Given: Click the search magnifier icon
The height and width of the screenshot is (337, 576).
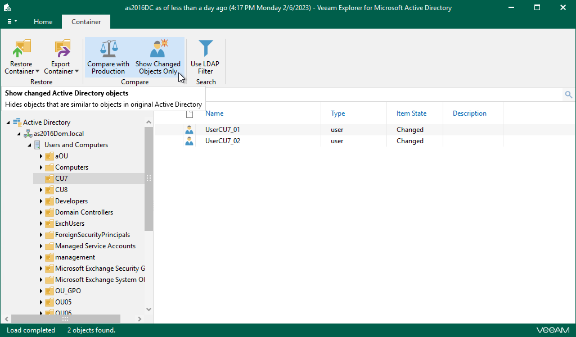Looking at the screenshot, I should point(568,95).
